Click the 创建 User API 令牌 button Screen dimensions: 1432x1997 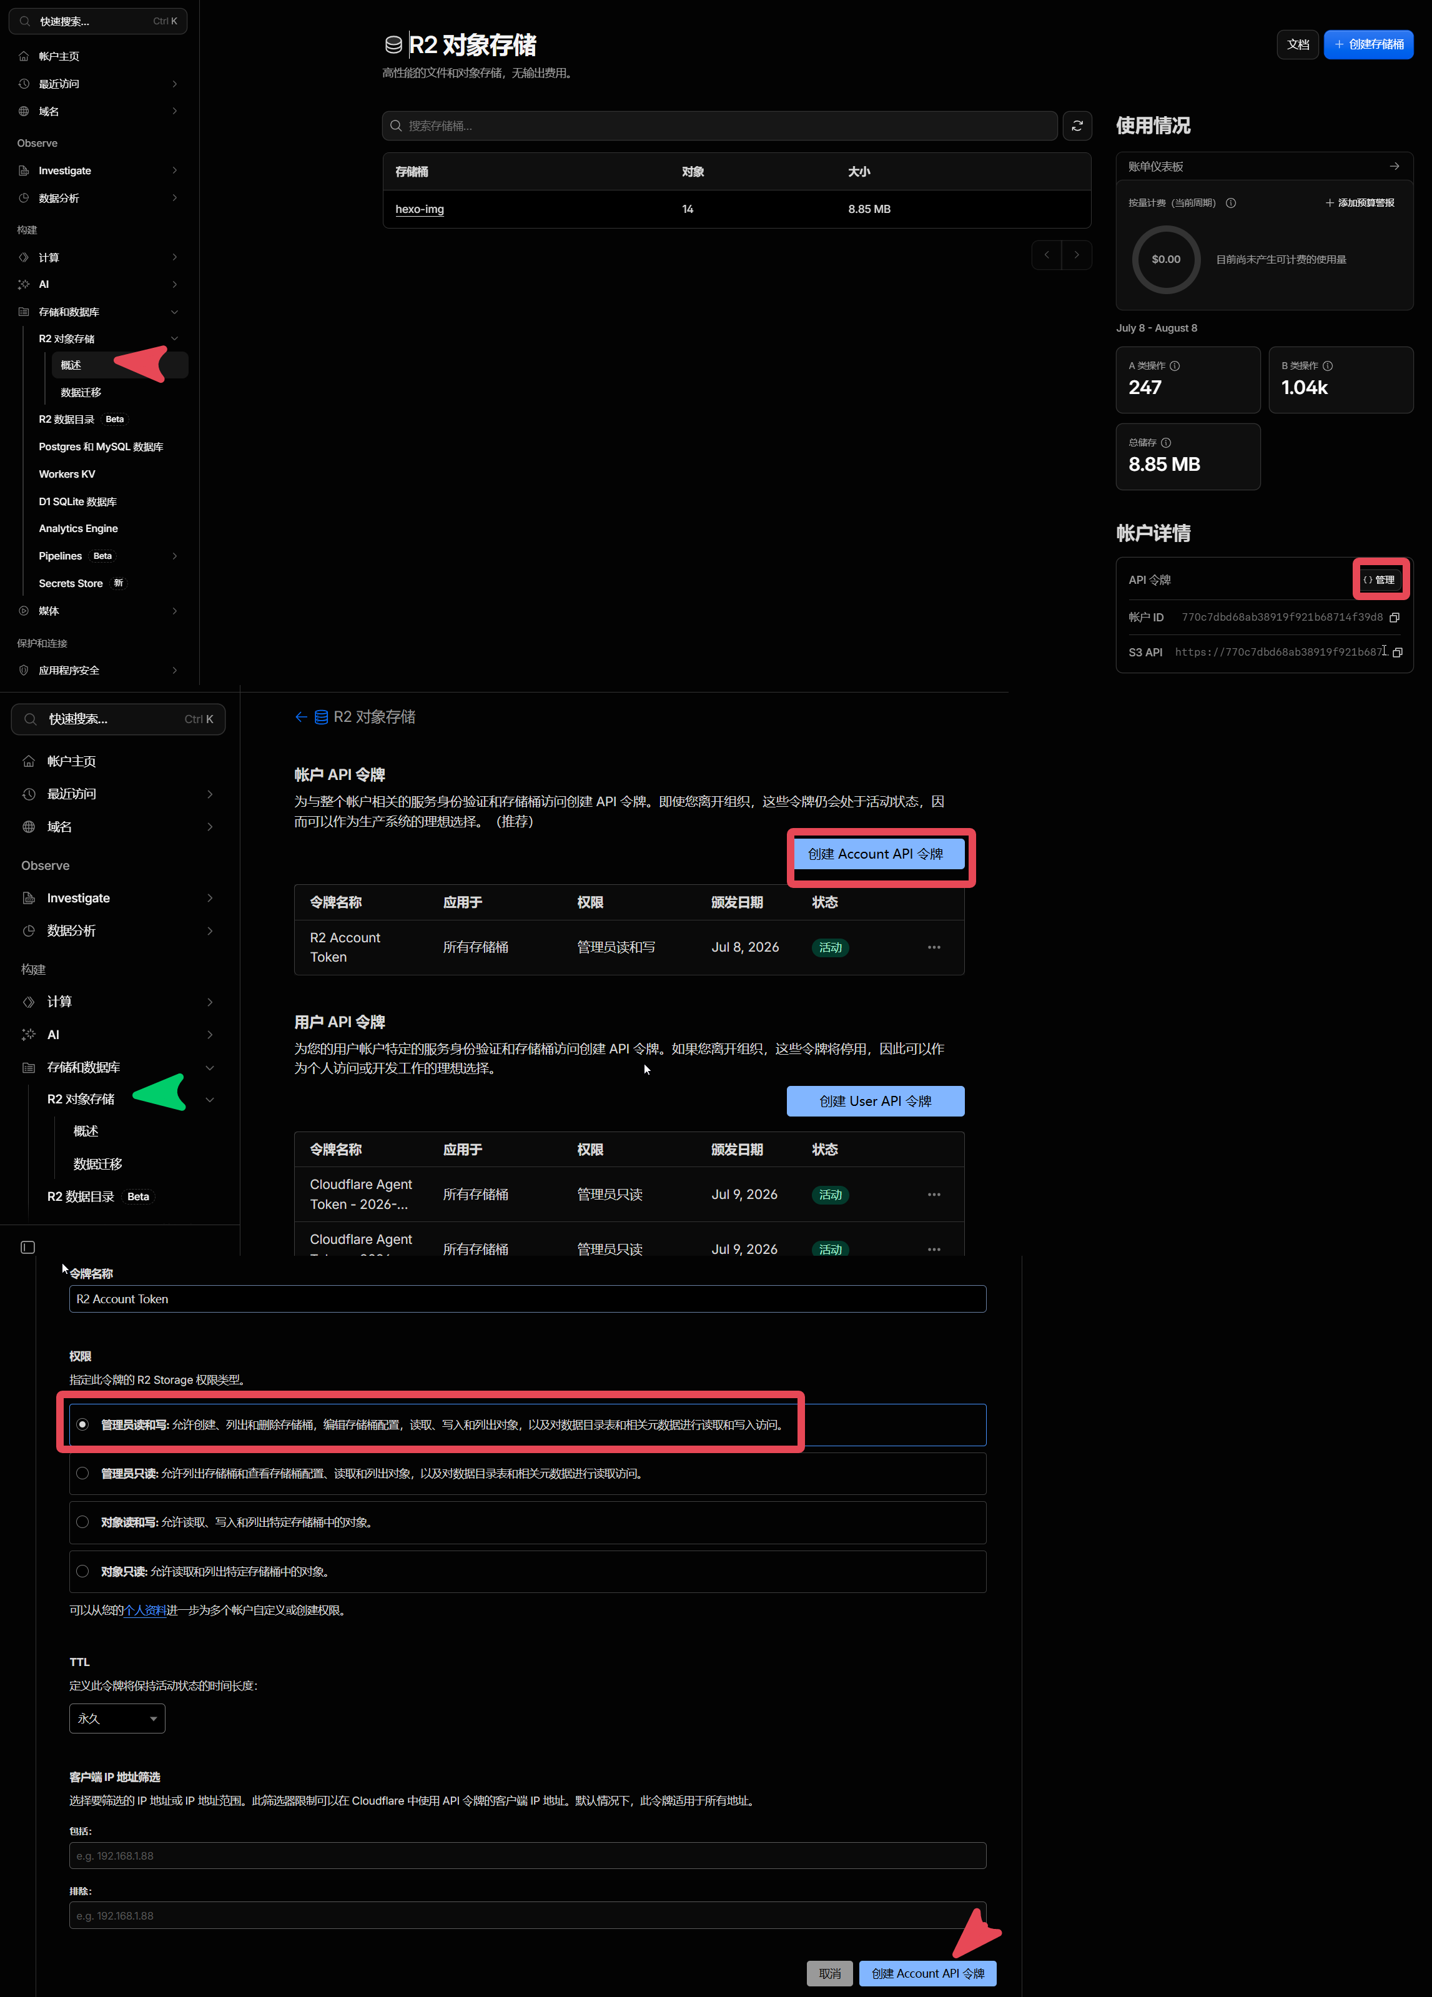[876, 1102]
